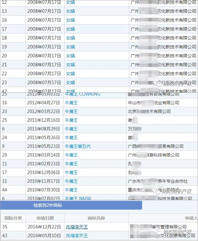
Task: Click the 国际分类 column header
Action: (13, 218)
